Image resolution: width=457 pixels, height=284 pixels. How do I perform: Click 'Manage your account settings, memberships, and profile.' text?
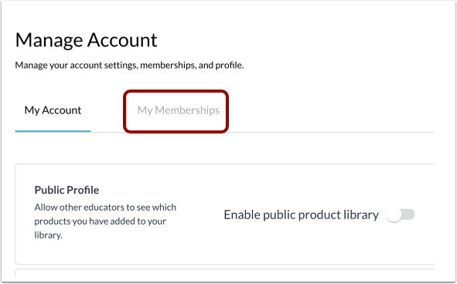pyautogui.click(x=129, y=65)
